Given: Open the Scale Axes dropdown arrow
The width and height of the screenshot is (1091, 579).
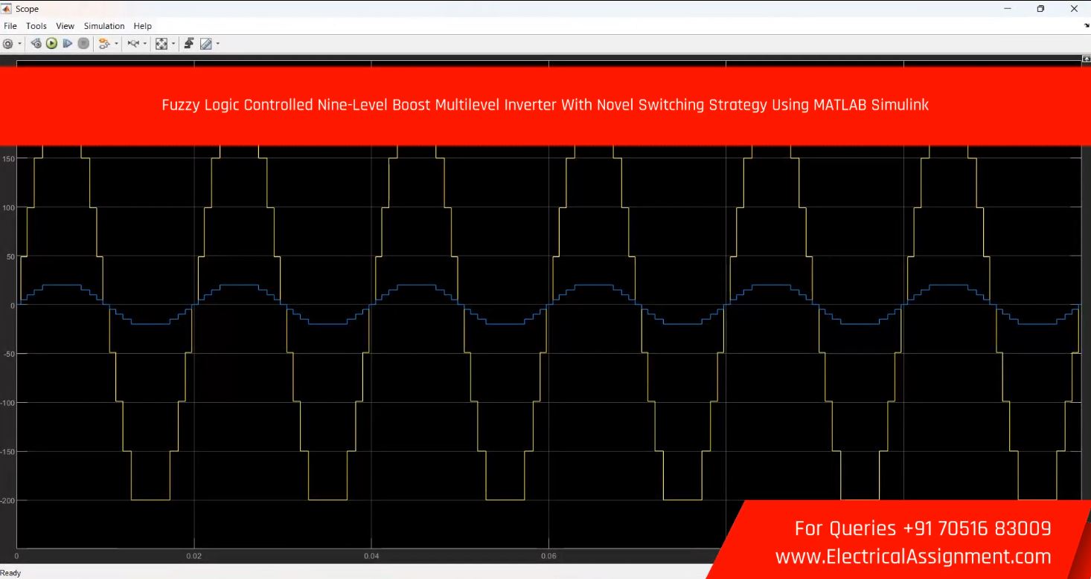Looking at the screenshot, I should [x=173, y=44].
